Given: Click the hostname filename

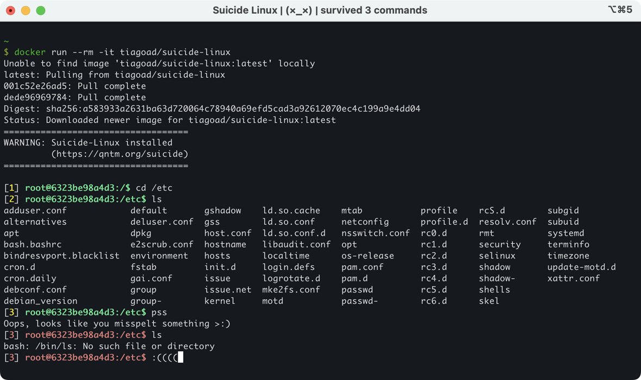Looking at the screenshot, I should tap(226, 244).
